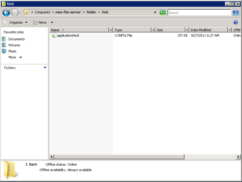This screenshot has width=242, height=182.
Task: Expand arrow before Computers breadcrumb
Action: click(x=32, y=12)
